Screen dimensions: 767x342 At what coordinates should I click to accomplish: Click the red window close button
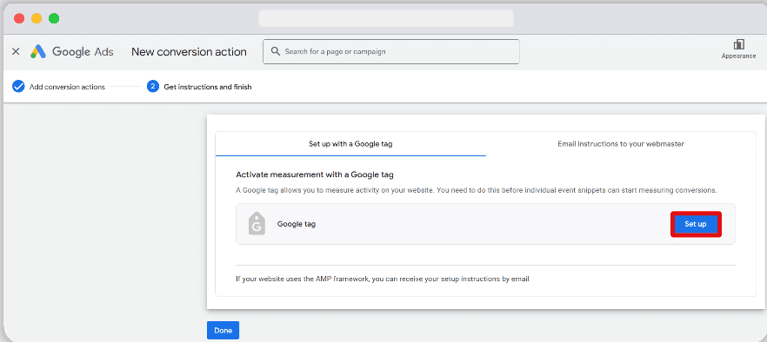19,18
